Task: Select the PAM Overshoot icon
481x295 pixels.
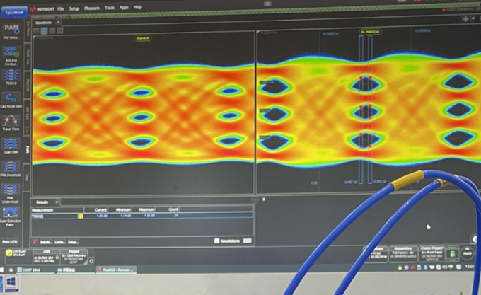Action: coord(11,168)
